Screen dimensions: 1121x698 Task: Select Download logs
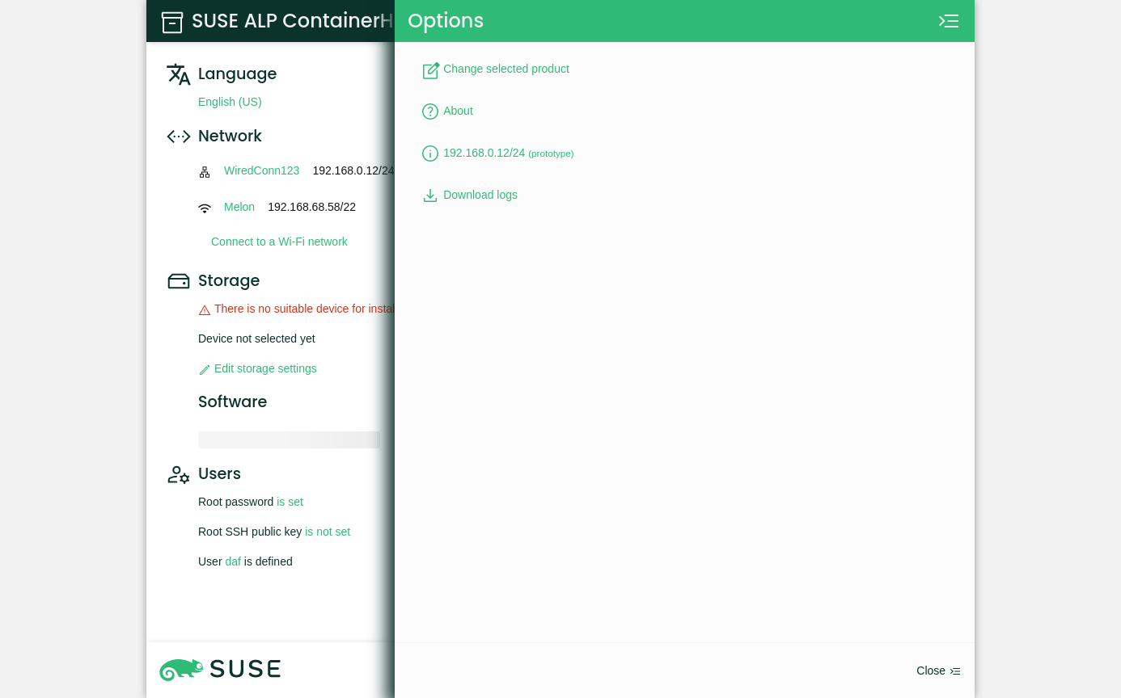tap(480, 195)
